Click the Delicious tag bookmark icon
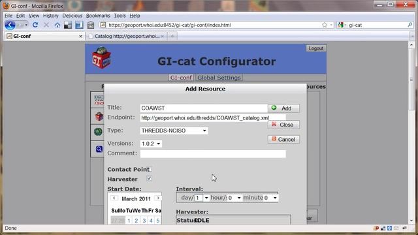 pos(91,25)
